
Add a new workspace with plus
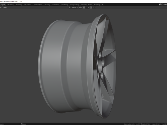point(102,5)
